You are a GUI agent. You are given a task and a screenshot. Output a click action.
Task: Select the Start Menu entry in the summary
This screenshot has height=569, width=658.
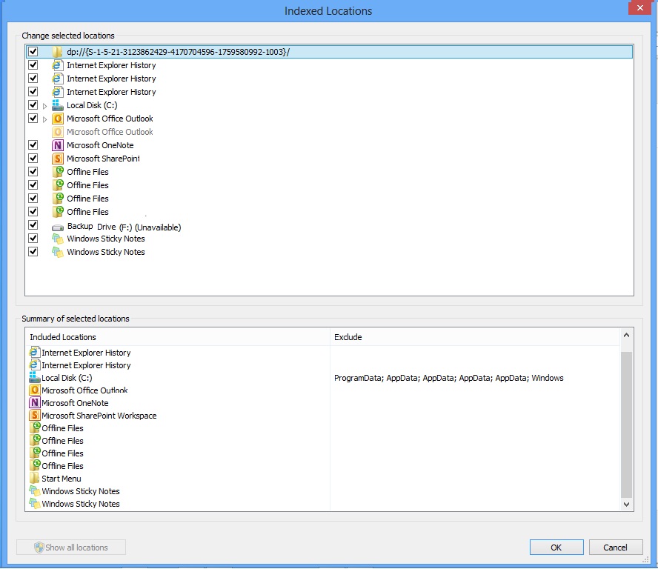62,479
